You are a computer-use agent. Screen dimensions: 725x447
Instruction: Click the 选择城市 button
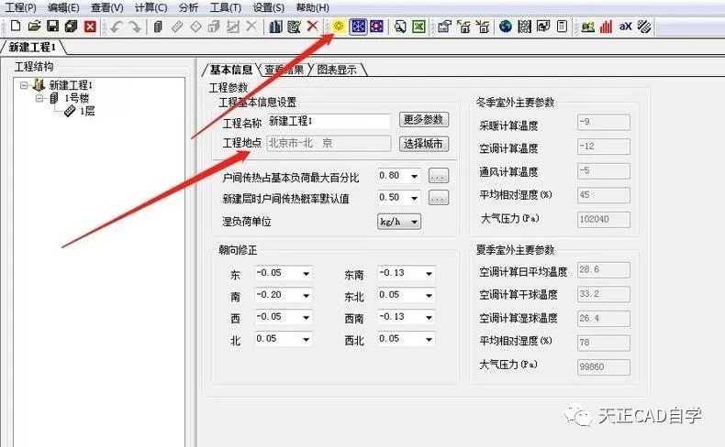point(424,144)
